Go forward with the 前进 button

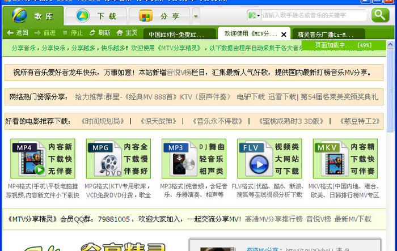pyautogui.click(x=45, y=33)
